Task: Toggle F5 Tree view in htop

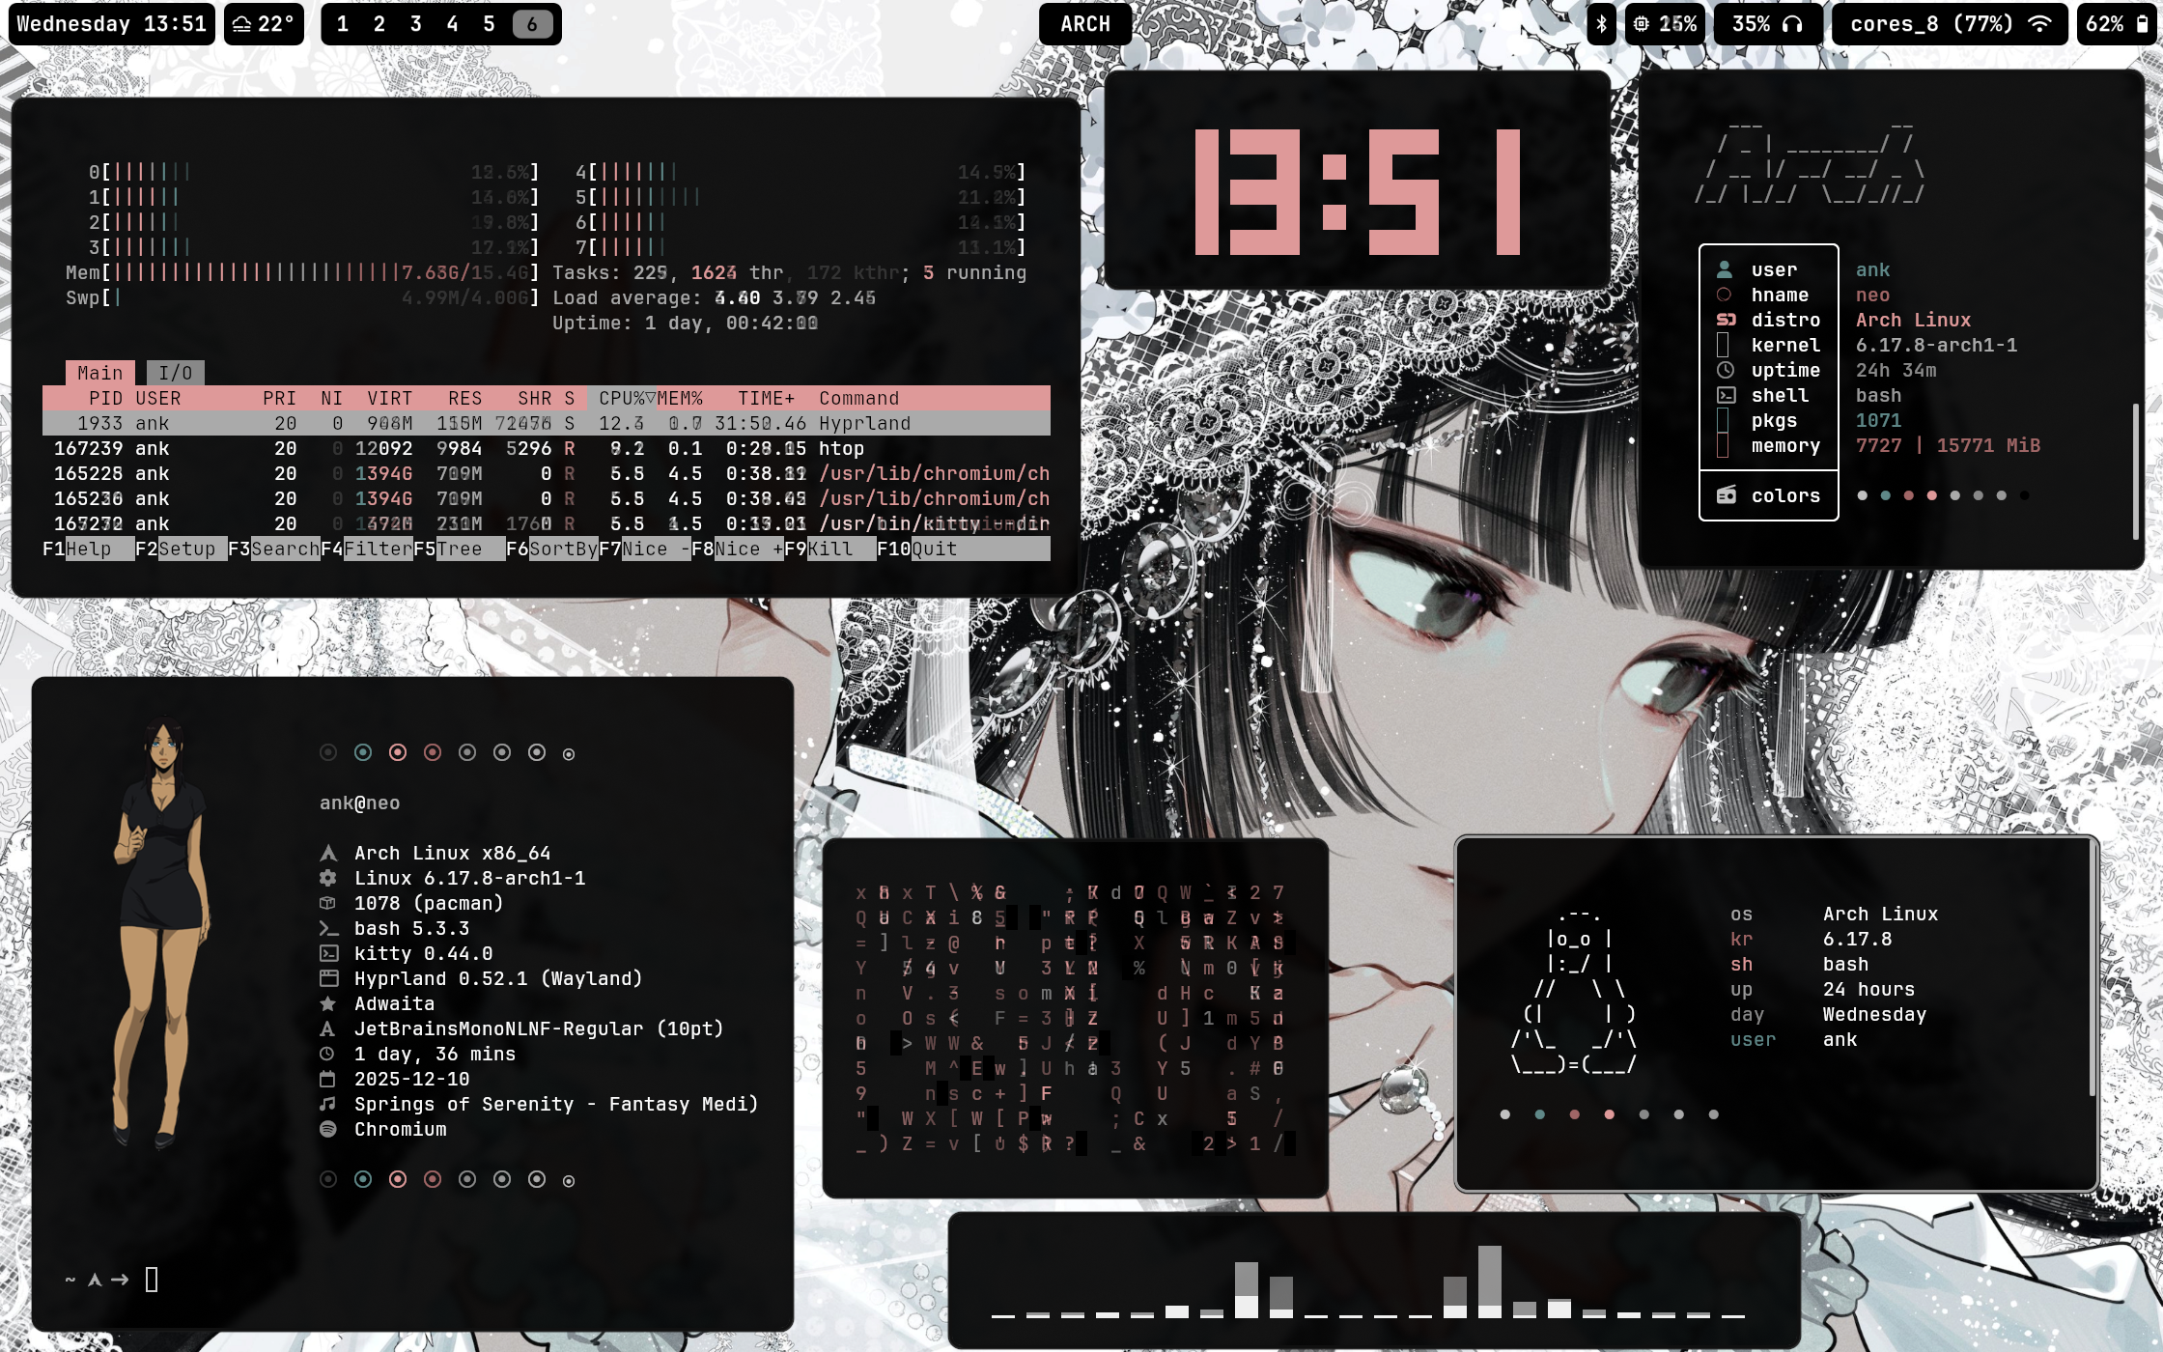Action: coord(459,549)
